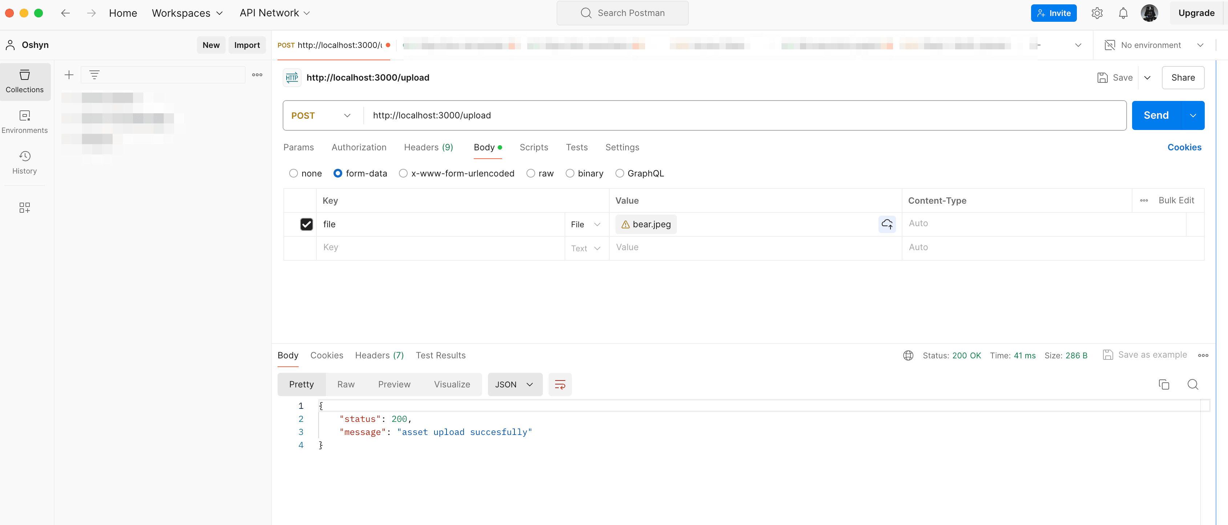
Task: Change the File type dropdown for file key
Action: (x=586, y=224)
